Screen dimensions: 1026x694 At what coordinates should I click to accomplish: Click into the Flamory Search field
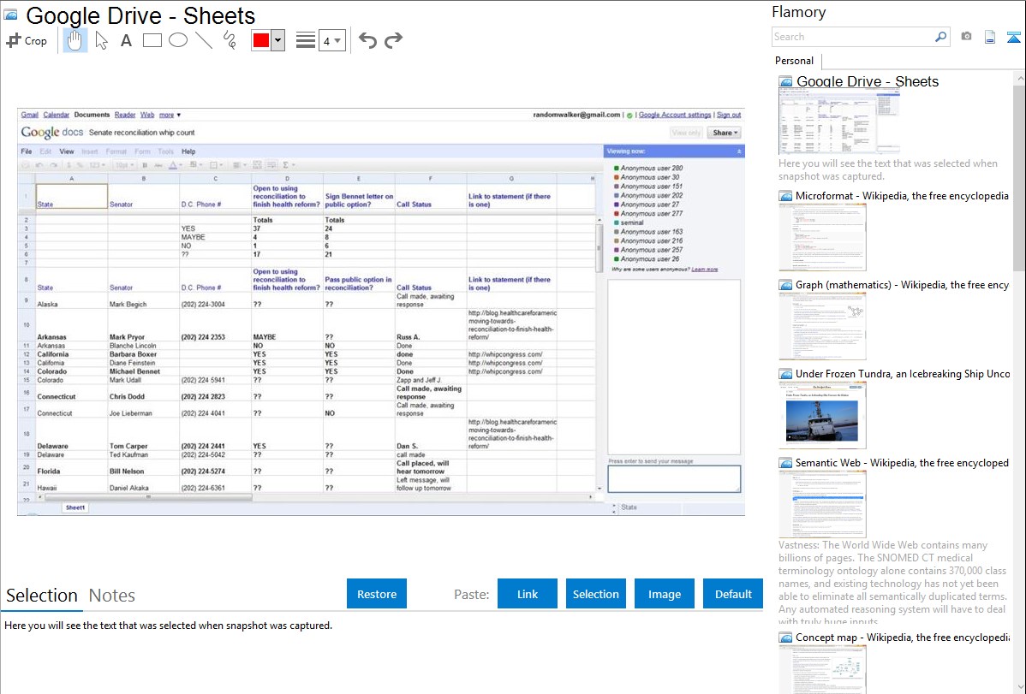pyautogui.click(x=853, y=37)
